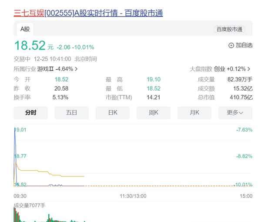
Task: Click the arrow after 游戏Ⅱ -4.64%
Action: point(77,69)
